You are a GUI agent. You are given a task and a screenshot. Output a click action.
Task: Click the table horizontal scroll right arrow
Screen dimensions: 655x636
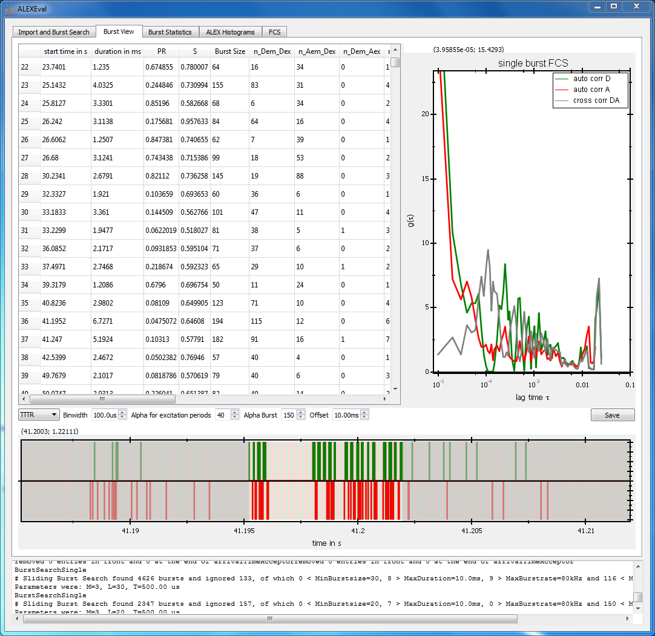(x=385, y=399)
